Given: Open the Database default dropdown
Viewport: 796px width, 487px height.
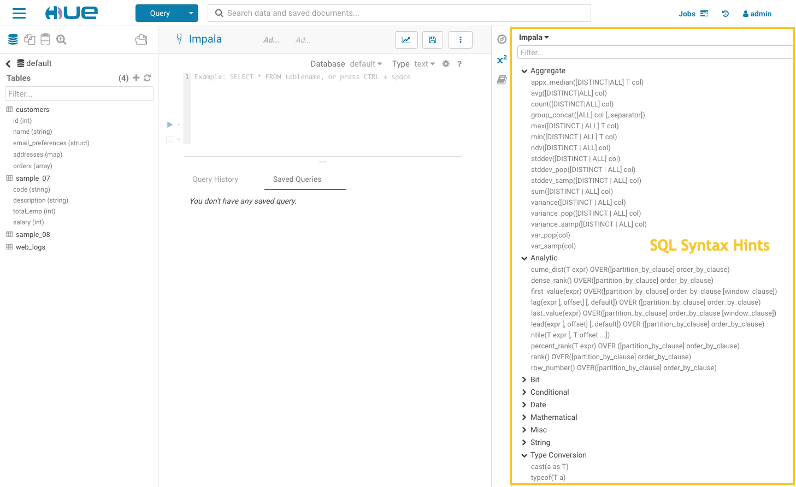Looking at the screenshot, I should [x=365, y=64].
